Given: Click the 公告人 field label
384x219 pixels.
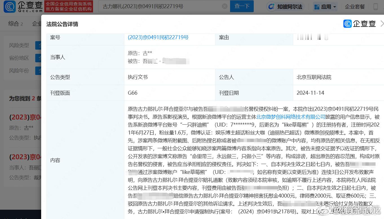Looking at the screenshot, I should tap(226, 77).
